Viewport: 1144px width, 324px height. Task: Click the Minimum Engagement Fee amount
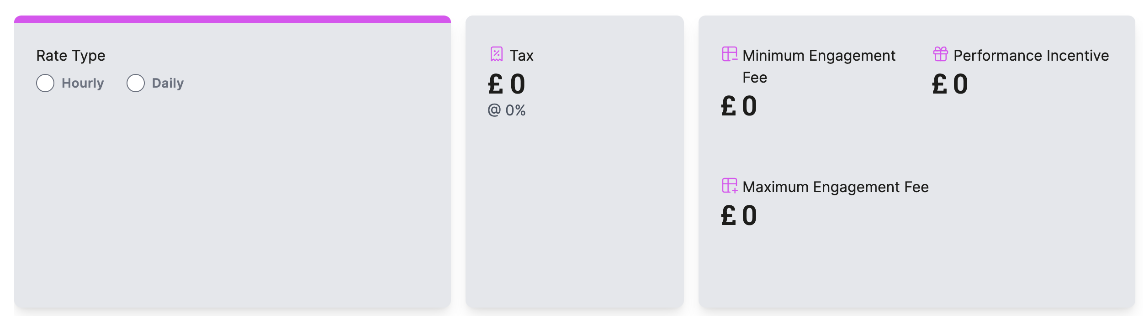point(739,106)
